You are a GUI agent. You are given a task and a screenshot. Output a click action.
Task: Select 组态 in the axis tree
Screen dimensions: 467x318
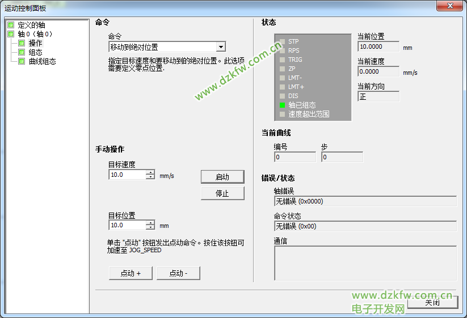pyautogui.click(x=35, y=52)
